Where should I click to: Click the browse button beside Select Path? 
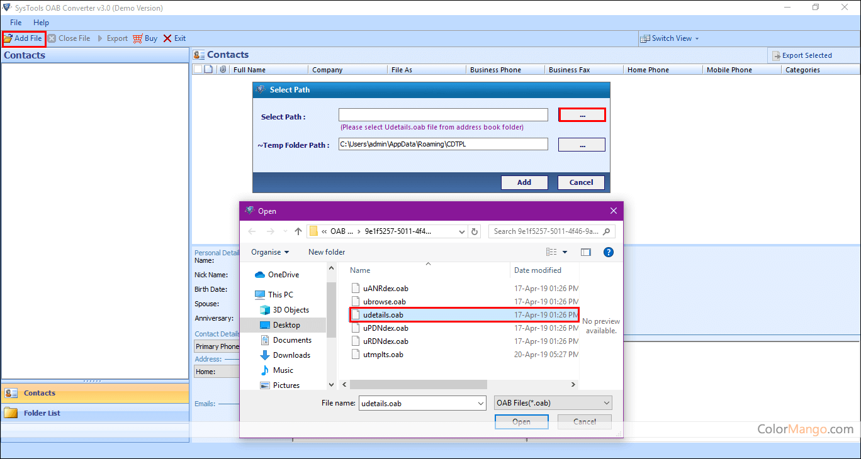click(x=582, y=115)
